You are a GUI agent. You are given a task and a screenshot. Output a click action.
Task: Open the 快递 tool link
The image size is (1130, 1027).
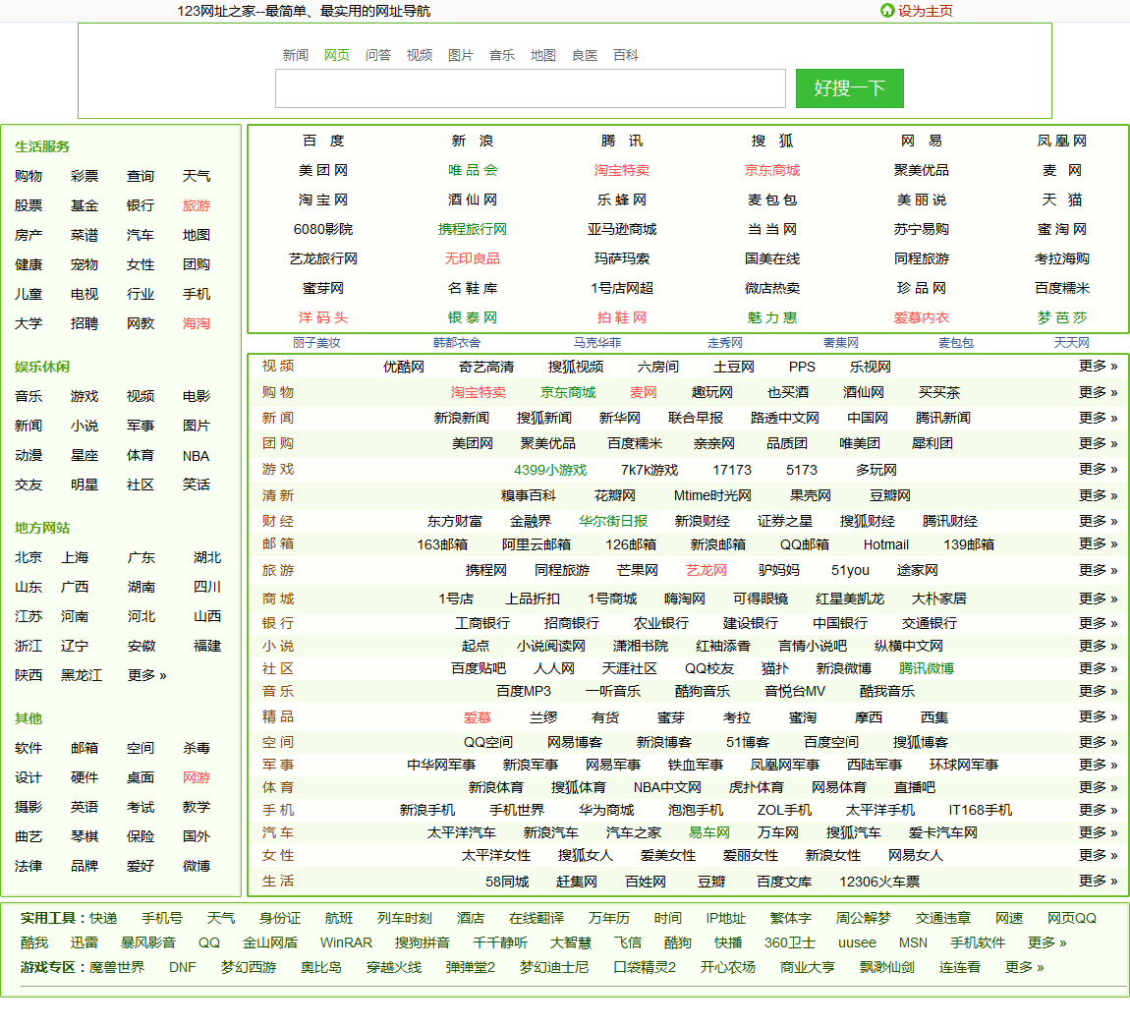tap(103, 918)
